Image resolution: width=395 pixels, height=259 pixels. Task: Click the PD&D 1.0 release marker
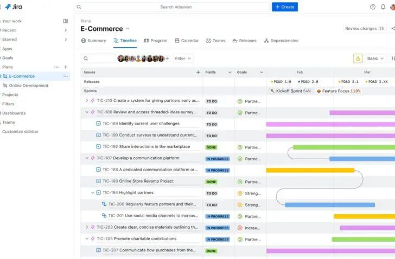pyautogui.click(x=281, y=82)
